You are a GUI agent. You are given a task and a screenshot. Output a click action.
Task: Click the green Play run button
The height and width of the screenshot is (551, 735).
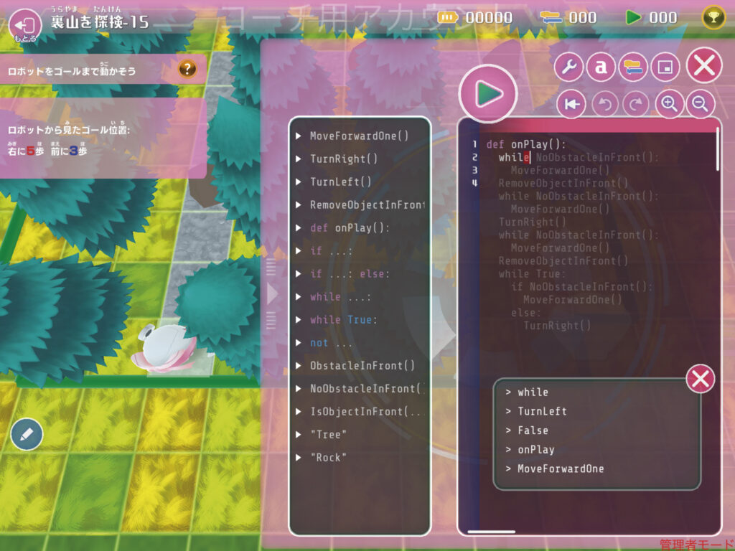coord(488,94)
